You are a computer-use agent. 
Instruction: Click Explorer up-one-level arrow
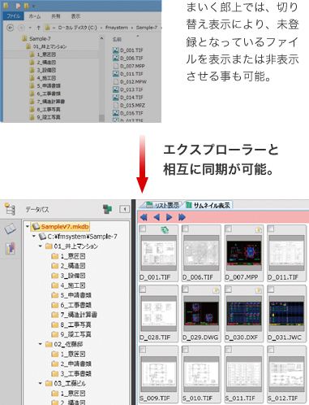pyautogui.click(x=38, y=28)
